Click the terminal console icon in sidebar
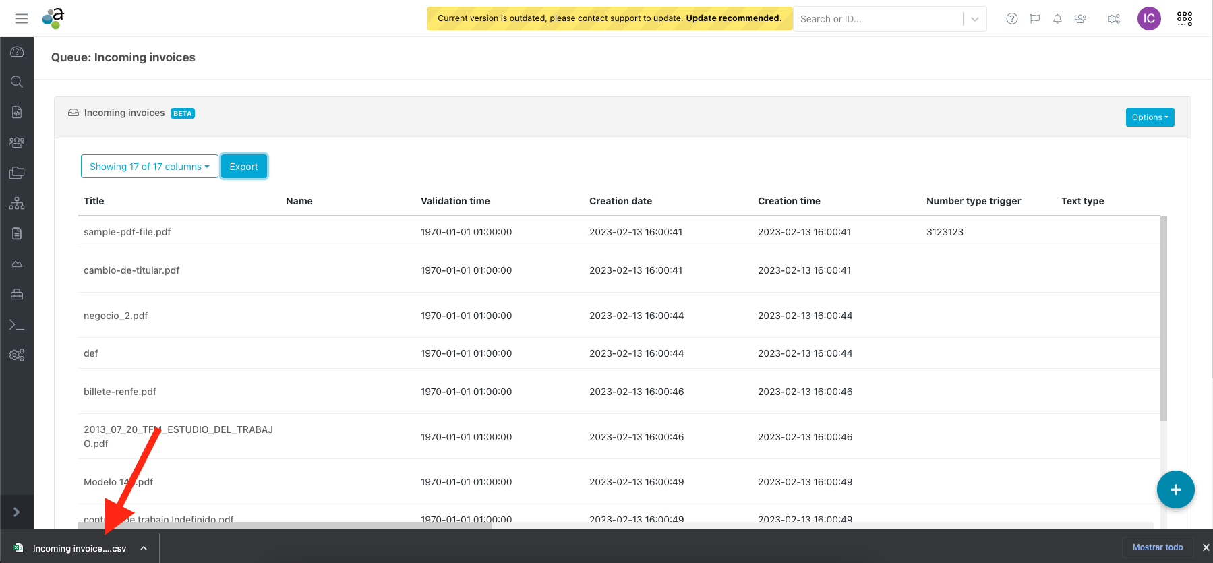The height and width of the screenshot is (563, 1213). (17, 325)
